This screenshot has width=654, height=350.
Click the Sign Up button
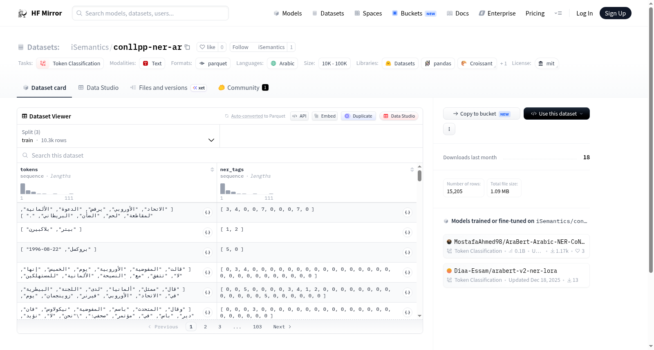point(615,13)
